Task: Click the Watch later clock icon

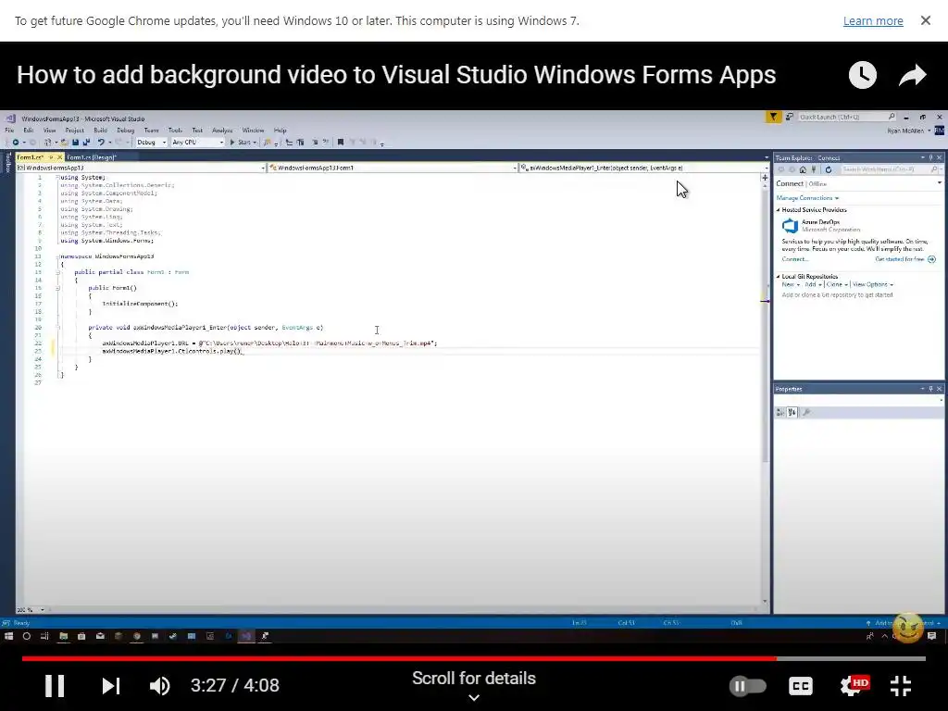Action: (x=863, y=75)
